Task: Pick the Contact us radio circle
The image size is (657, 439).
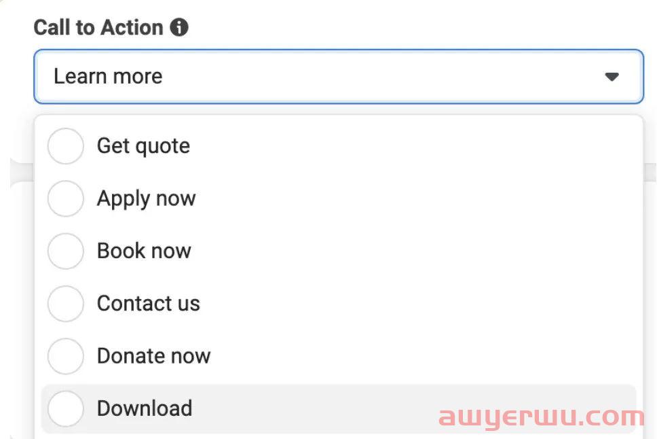Action: point(66,303)
